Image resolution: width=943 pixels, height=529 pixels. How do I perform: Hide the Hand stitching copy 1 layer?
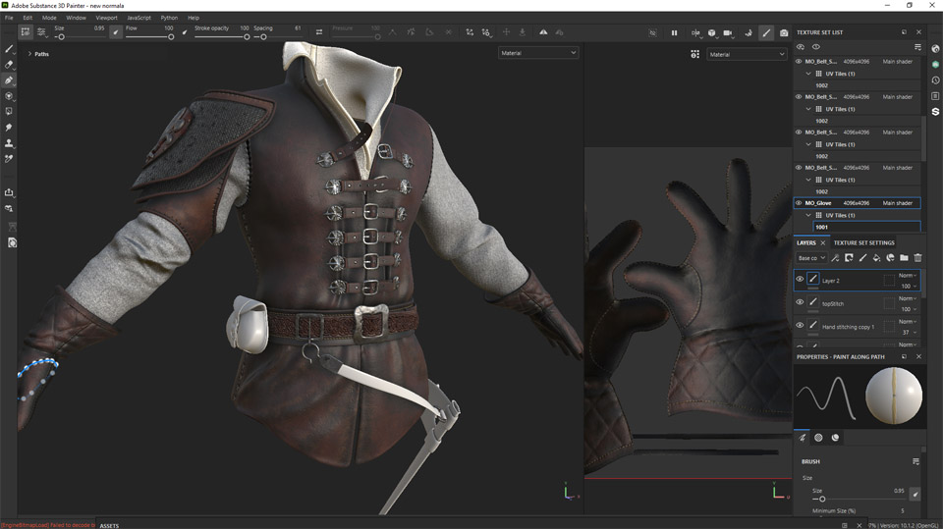pos(800,325)
